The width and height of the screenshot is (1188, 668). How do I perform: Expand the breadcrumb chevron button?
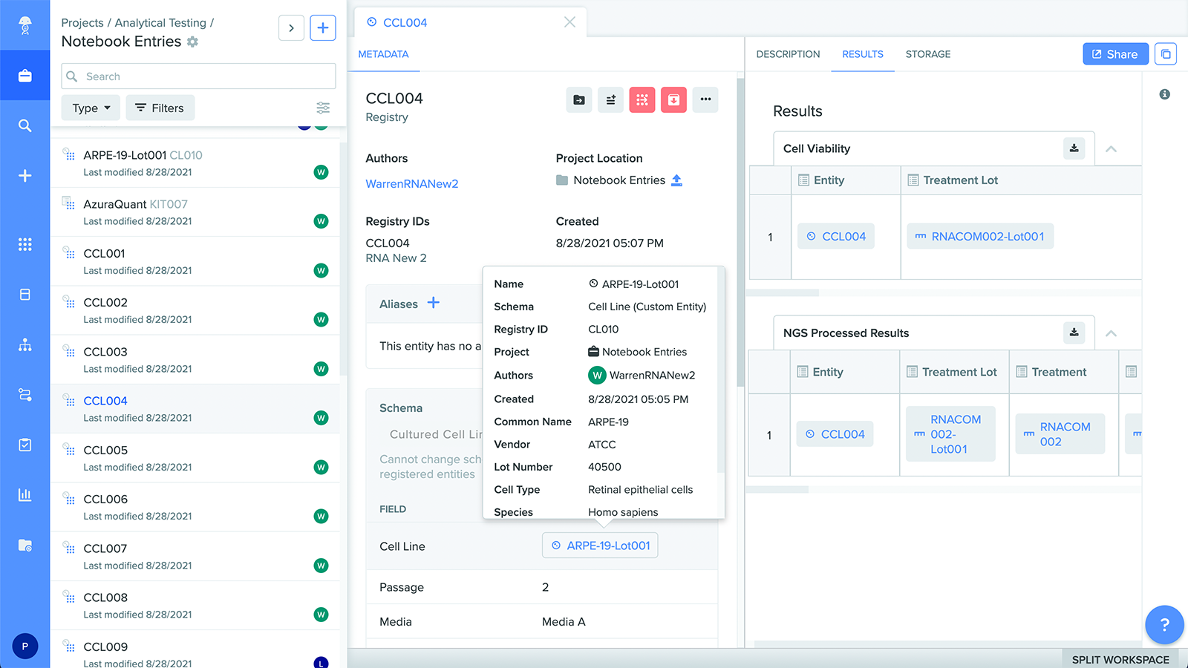tap(291, 28)
